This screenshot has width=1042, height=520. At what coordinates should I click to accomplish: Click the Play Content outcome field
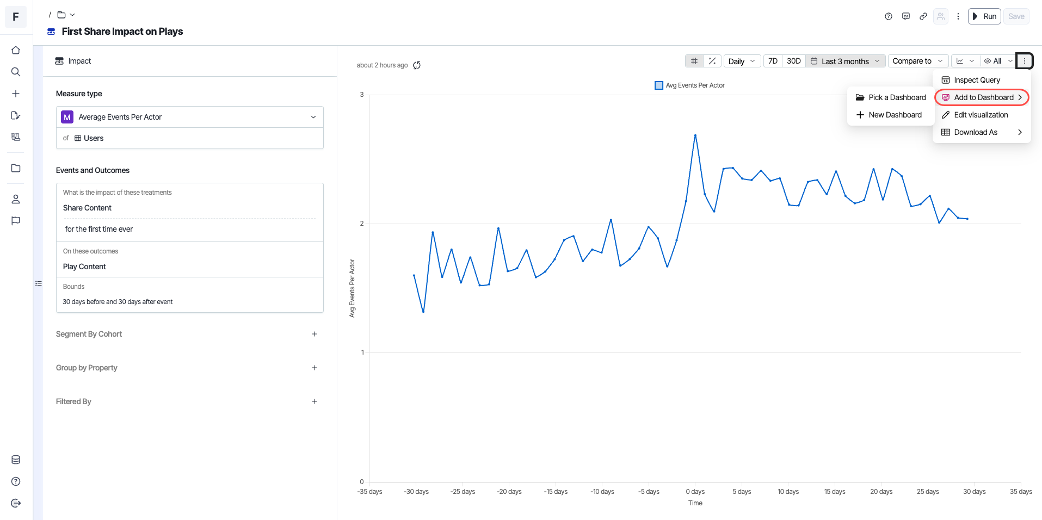(84, 267)
